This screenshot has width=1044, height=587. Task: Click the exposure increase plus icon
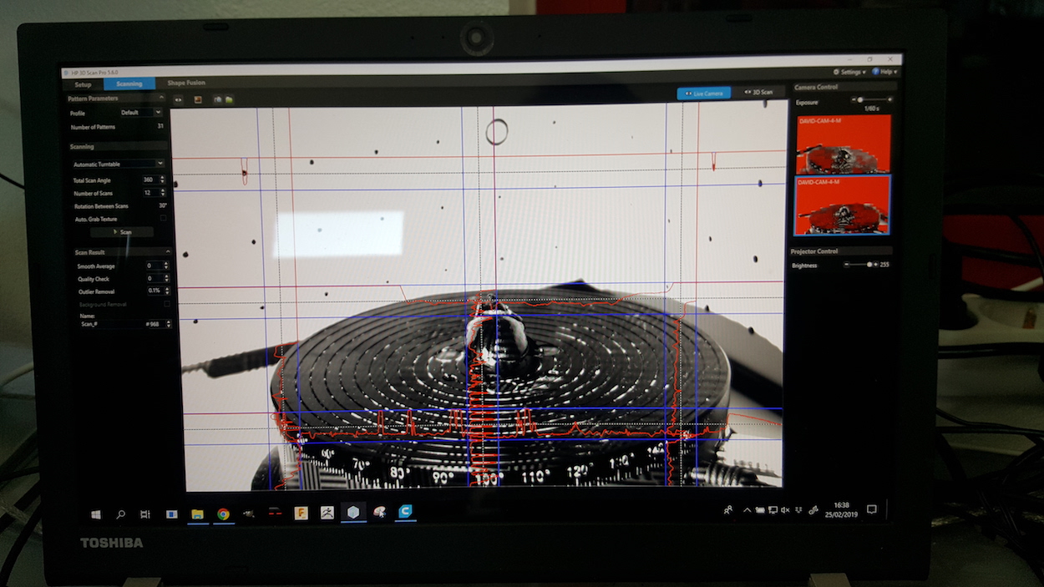point(891,100)
